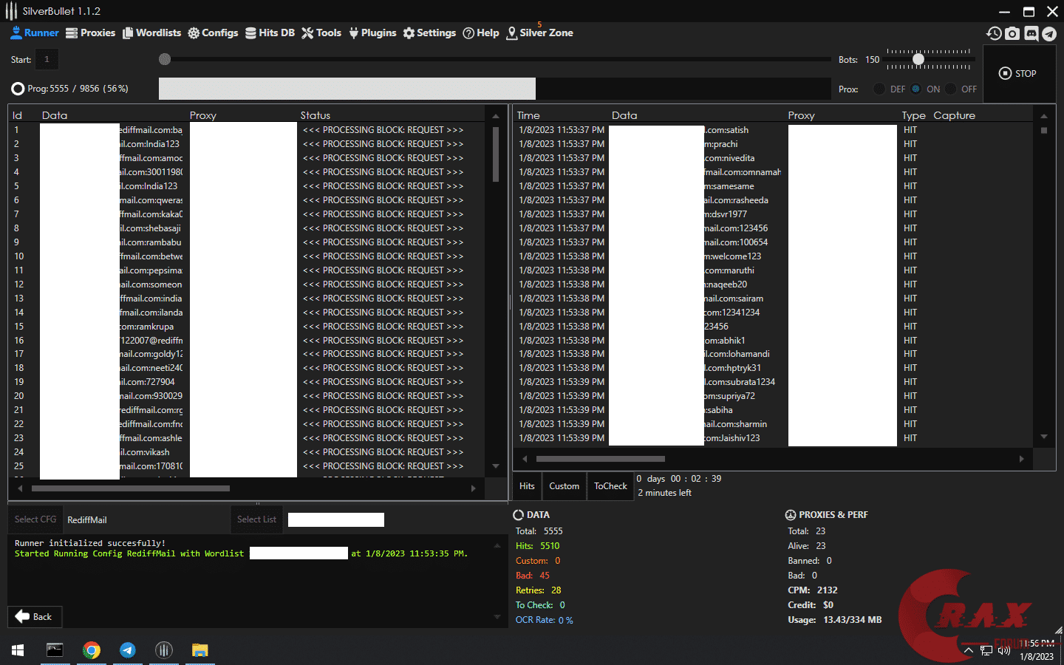This screenshot has width=1064, height=665.
Task: Click right arrow of hits horizontal scrollbar
Action: point(1022,459)
